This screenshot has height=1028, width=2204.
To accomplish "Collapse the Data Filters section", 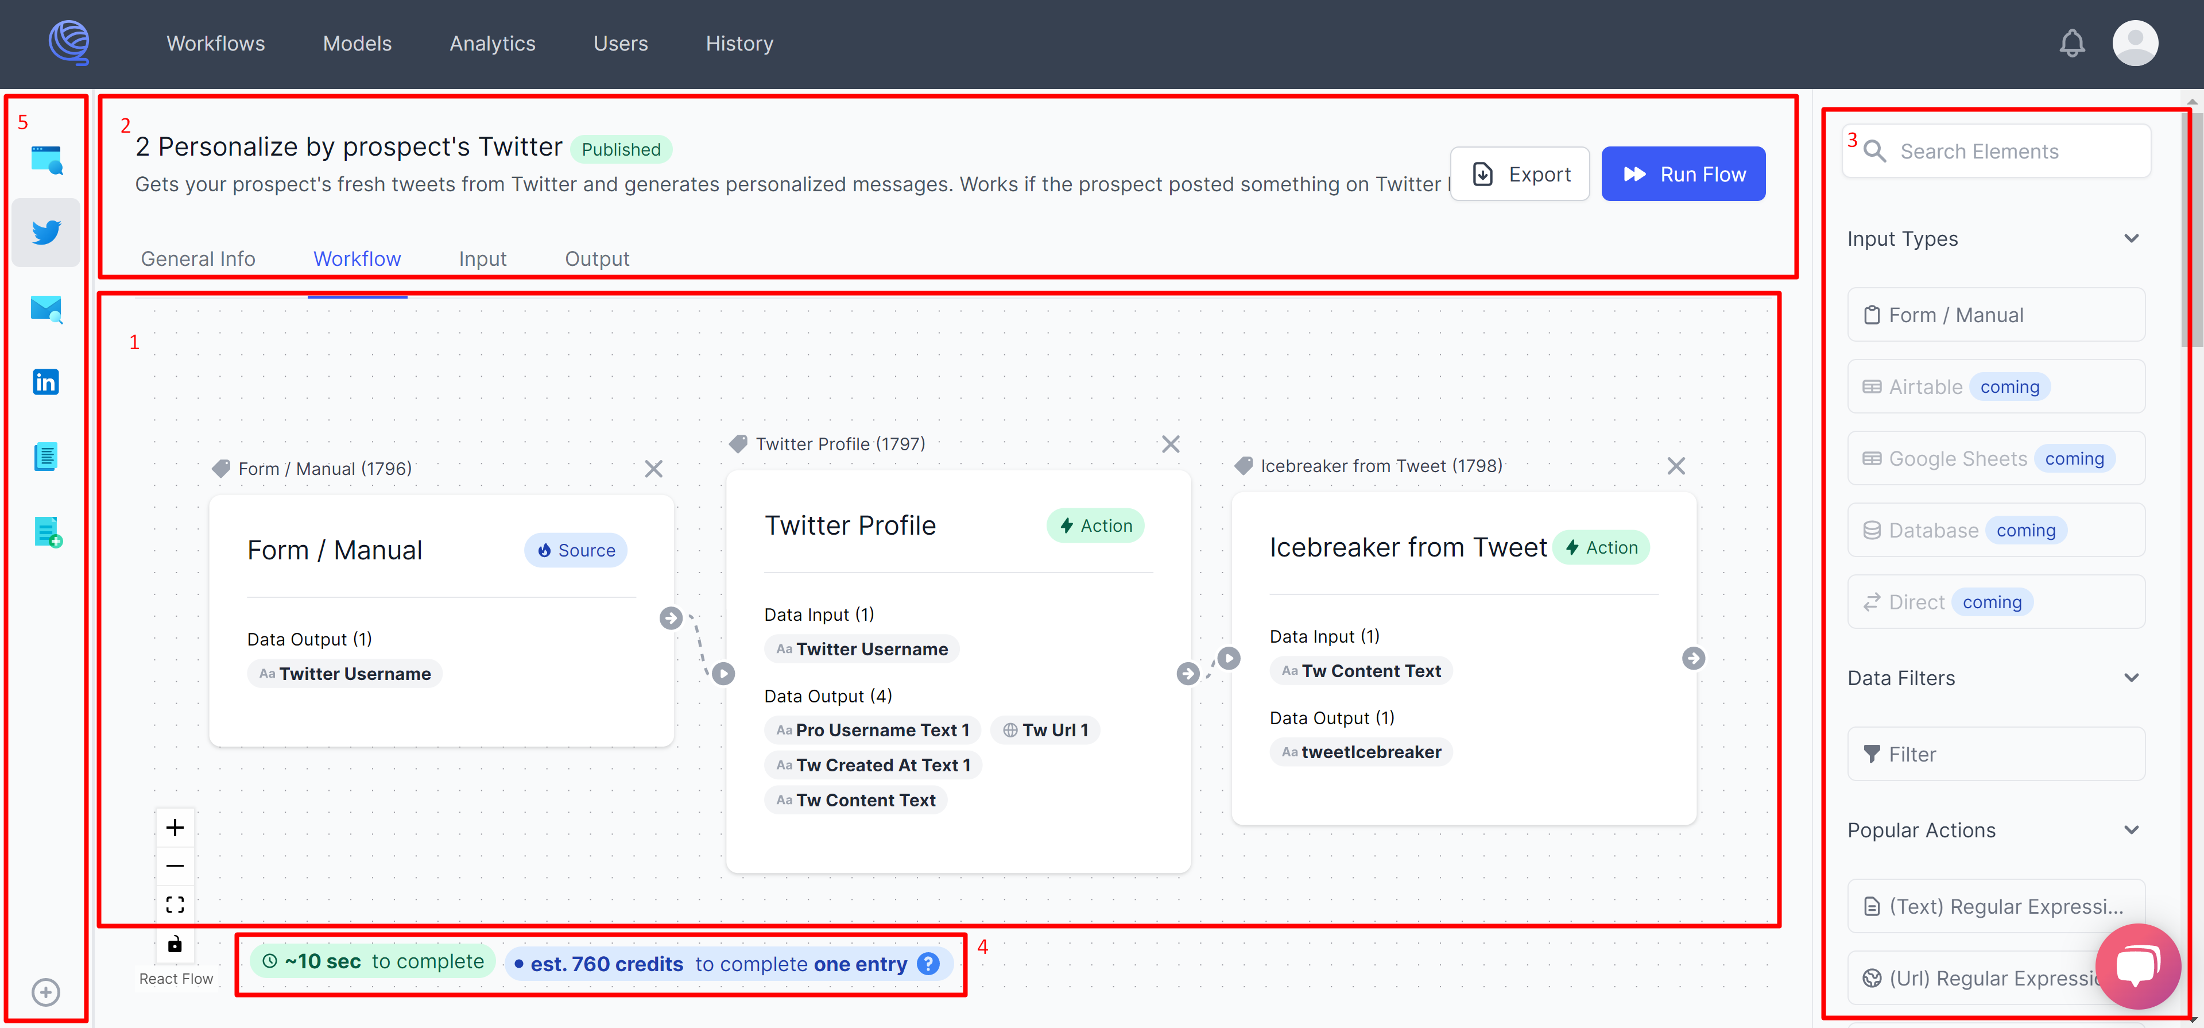I will click(2131, 678).
